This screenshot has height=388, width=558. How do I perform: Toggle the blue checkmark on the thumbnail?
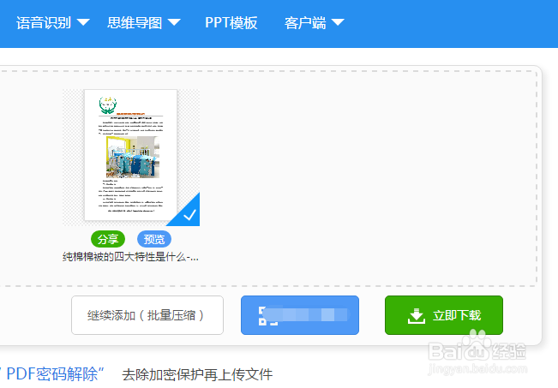point(189,214)
